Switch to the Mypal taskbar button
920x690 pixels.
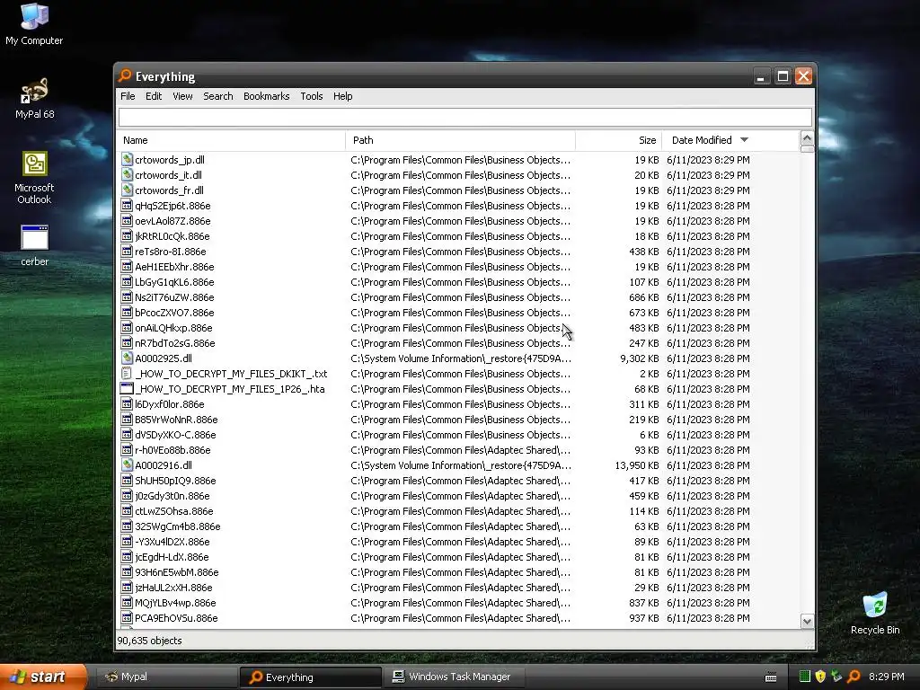pyautogui.click(x=166, y=677)
